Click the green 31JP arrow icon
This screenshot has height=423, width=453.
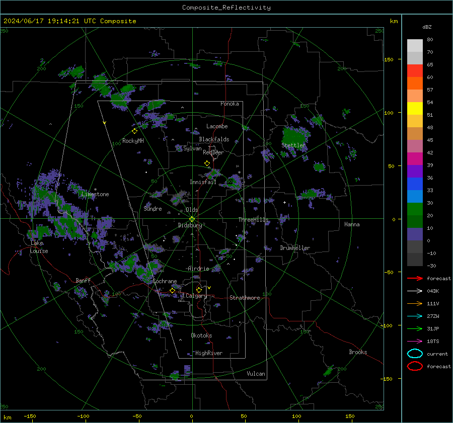coord(415,328)
